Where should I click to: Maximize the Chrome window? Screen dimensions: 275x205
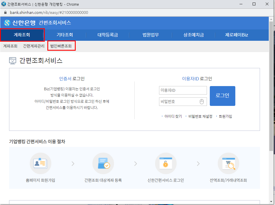click(x=254, y=4)
